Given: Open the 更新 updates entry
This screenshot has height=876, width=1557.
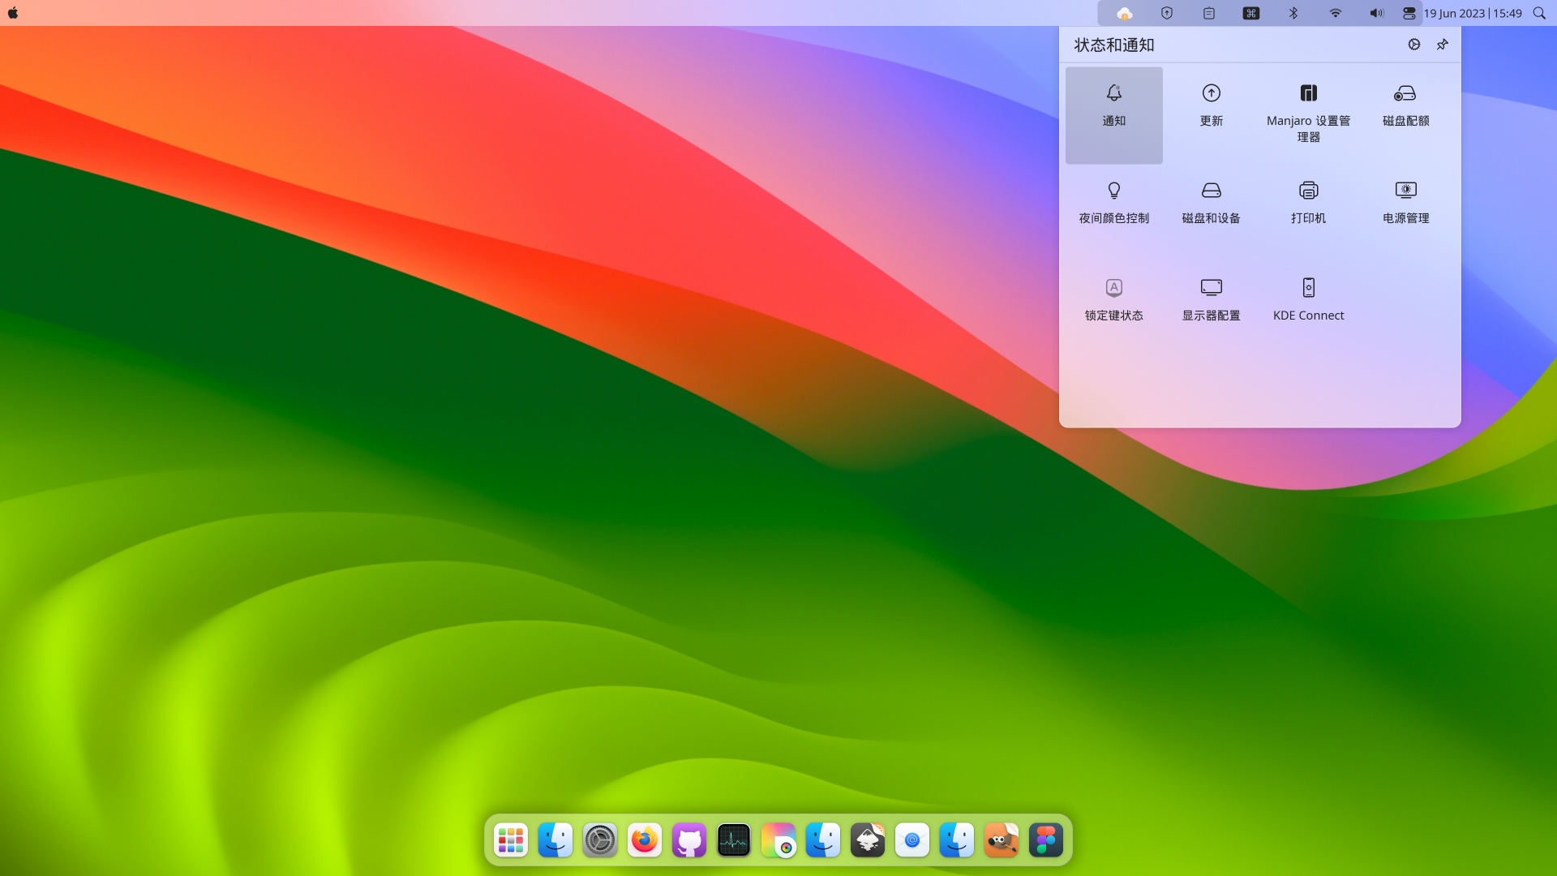Looking at the screenshot, I should tap(1211, 115).
